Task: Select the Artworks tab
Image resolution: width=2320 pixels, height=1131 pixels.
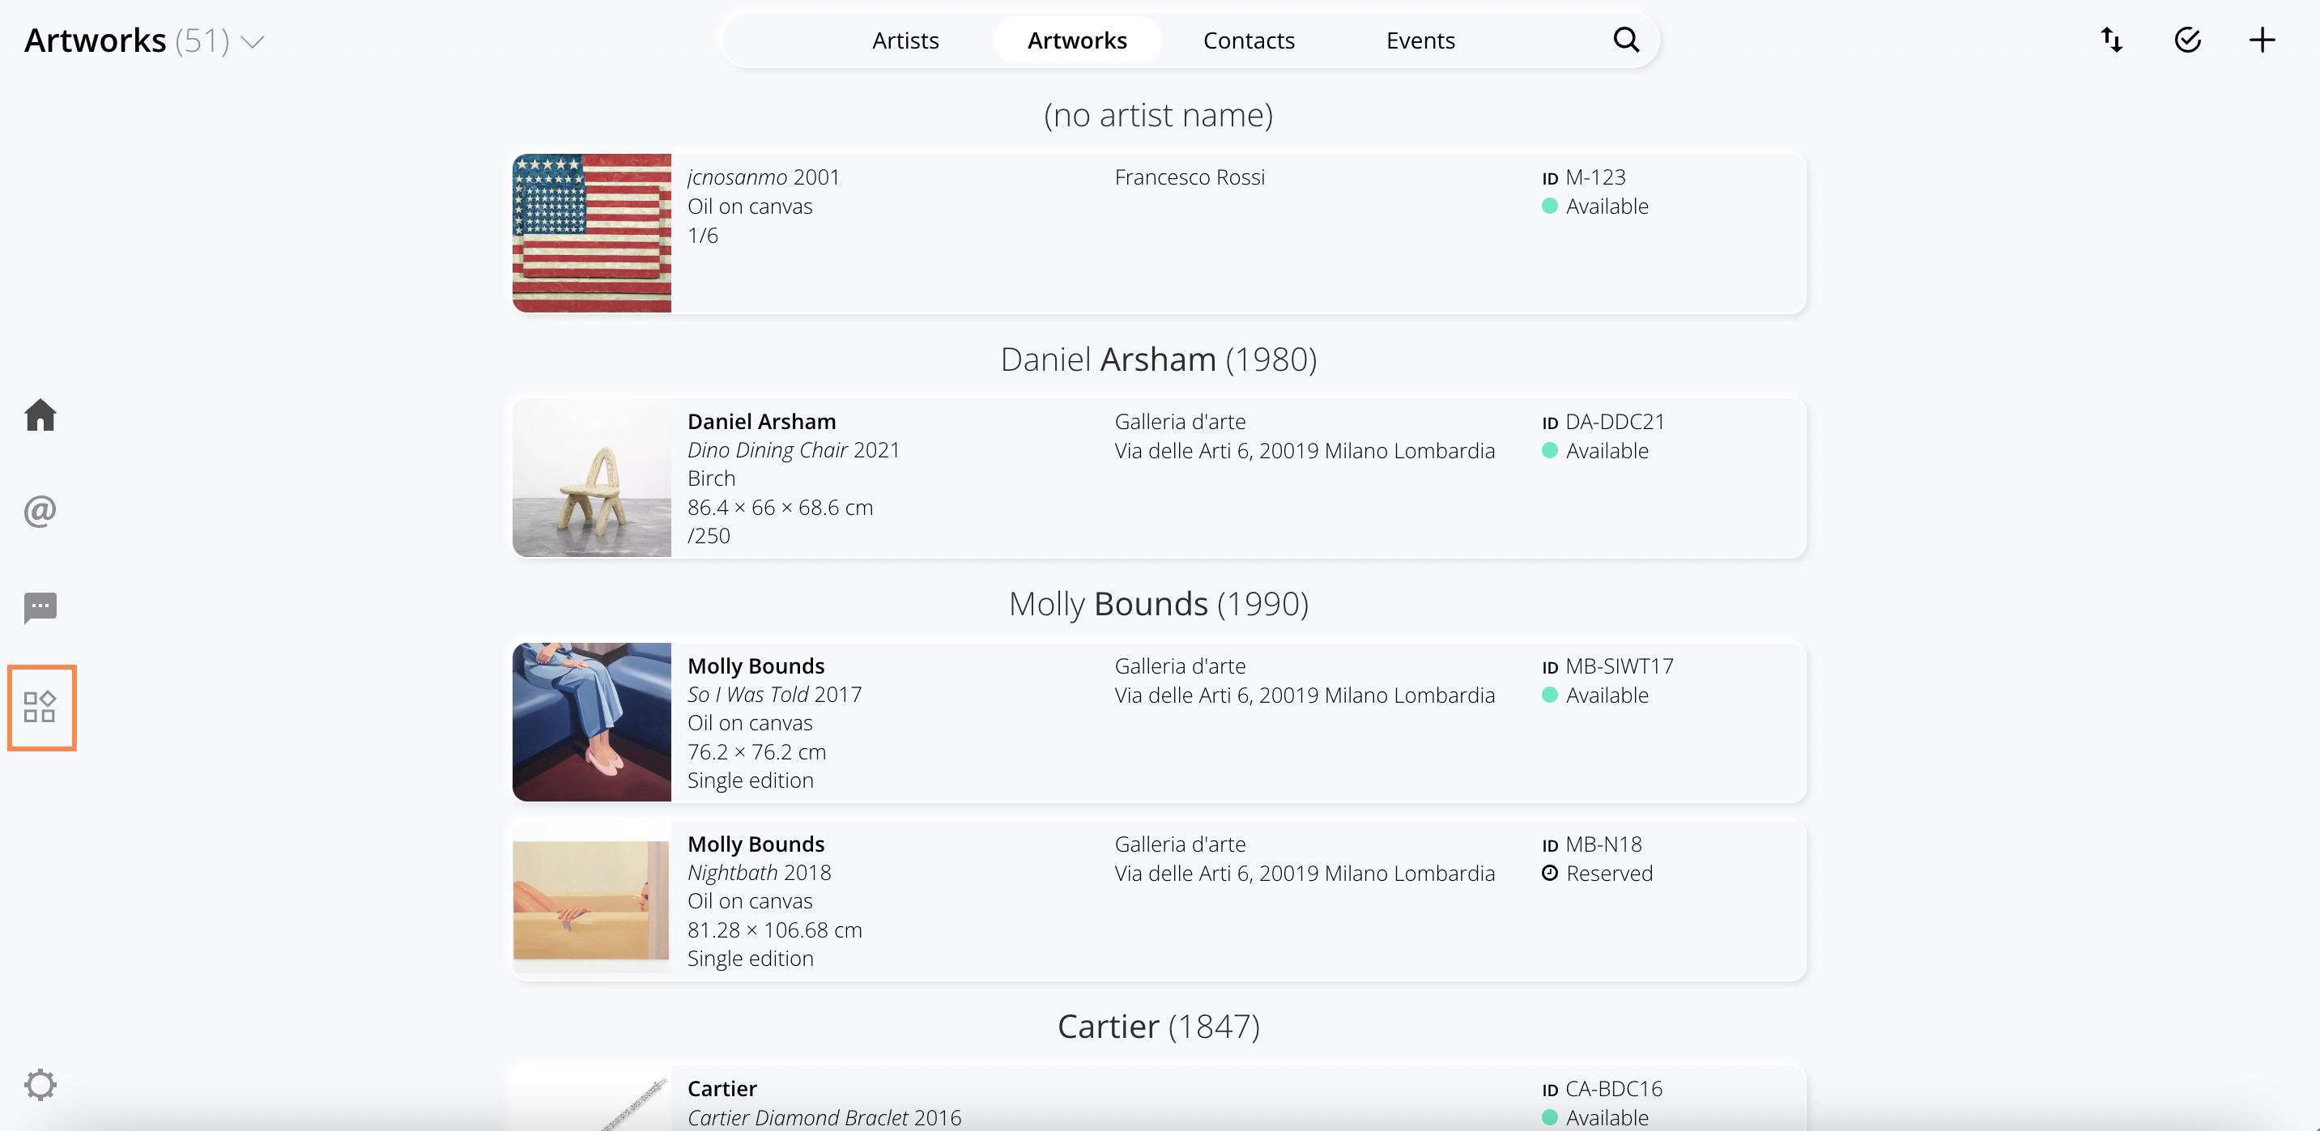Action: [1077, 40]
